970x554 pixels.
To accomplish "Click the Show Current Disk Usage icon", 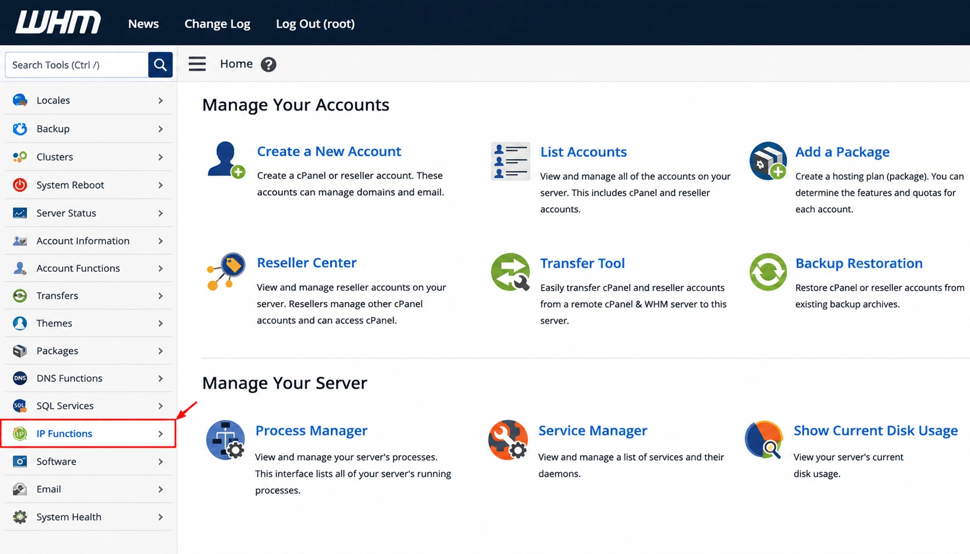I will (x=764, y=439).
